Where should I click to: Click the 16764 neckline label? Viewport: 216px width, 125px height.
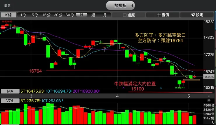coord(35,71)
